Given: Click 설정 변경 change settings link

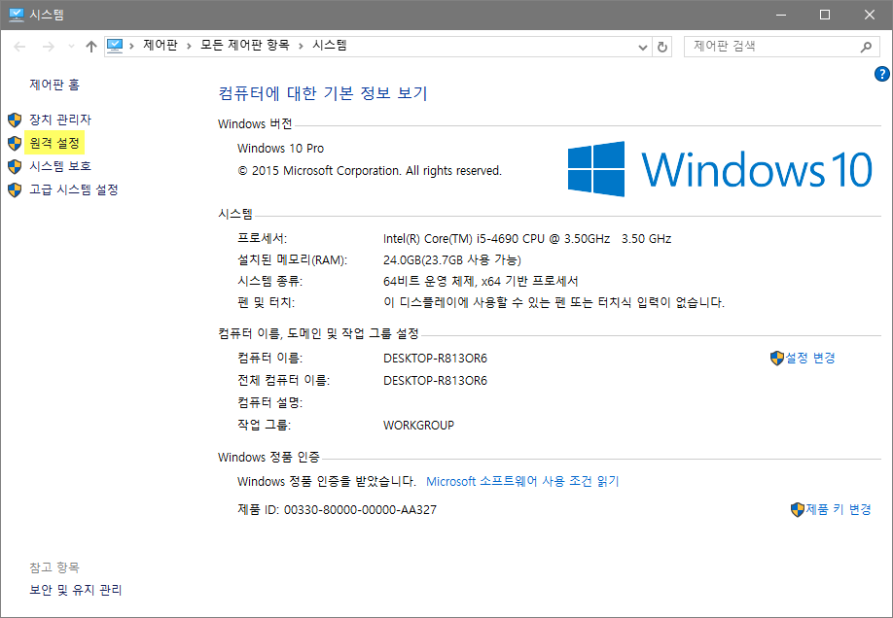Looking at the screenshot, I should (810, 358).
